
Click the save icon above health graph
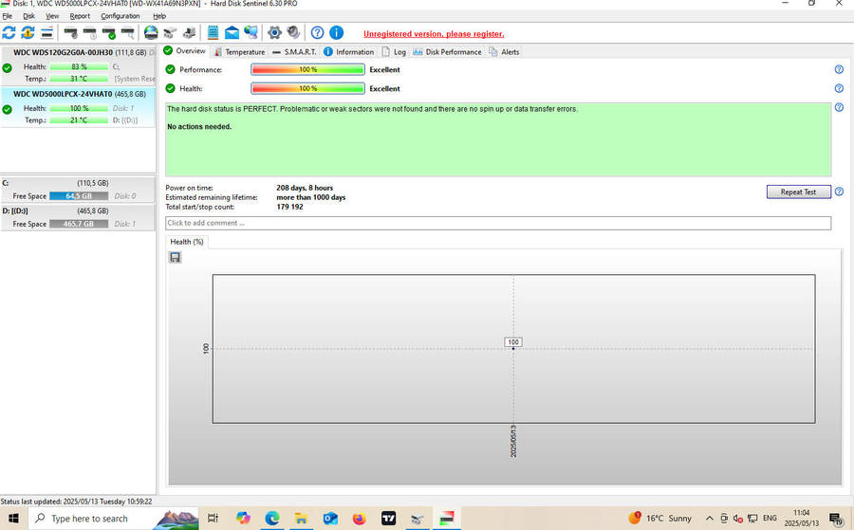click(x=176, y=257)
